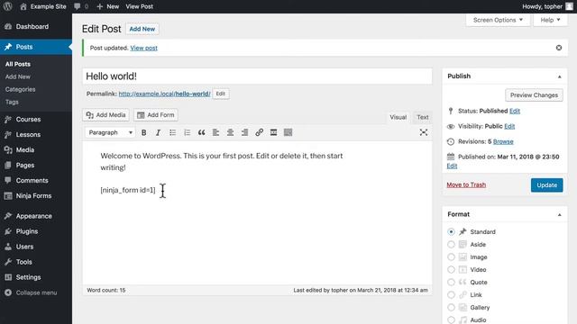Open the Example Site home link
The width and height of the screenshot is (577, 324).
(43, 6)
